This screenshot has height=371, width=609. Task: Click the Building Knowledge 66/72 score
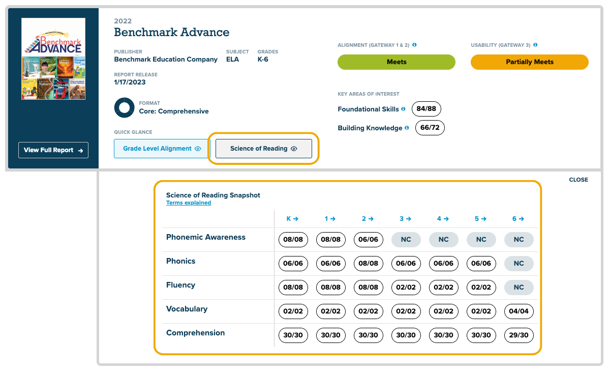click(x=430, y=128)
